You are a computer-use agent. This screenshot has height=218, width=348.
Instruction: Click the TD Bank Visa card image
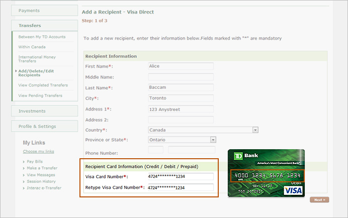pos(267,173)
